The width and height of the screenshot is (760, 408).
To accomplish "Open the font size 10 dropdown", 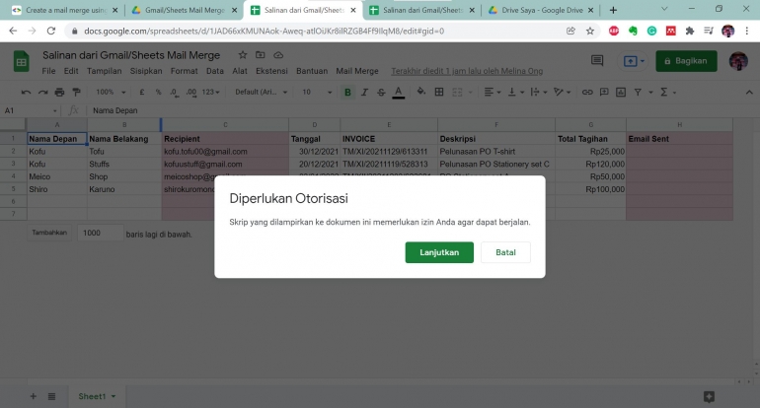I will pyautogui.click(x=317, y=92).
